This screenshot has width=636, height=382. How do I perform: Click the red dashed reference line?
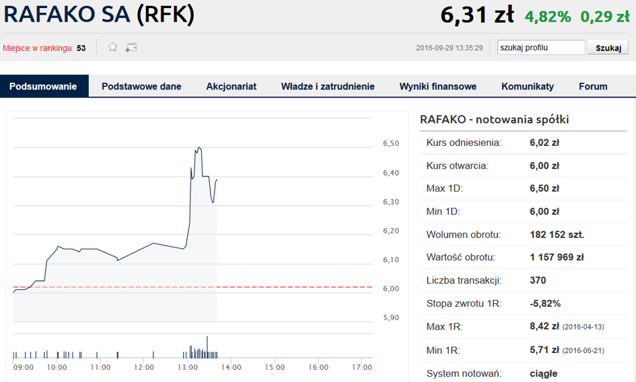(x=192, y=286)
